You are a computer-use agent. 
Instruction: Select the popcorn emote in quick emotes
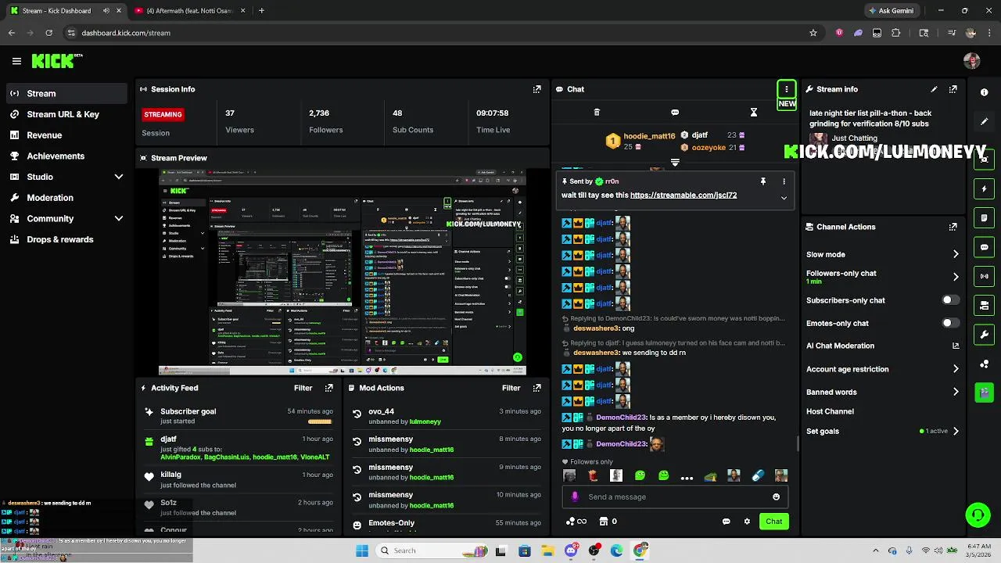[593, 475]
